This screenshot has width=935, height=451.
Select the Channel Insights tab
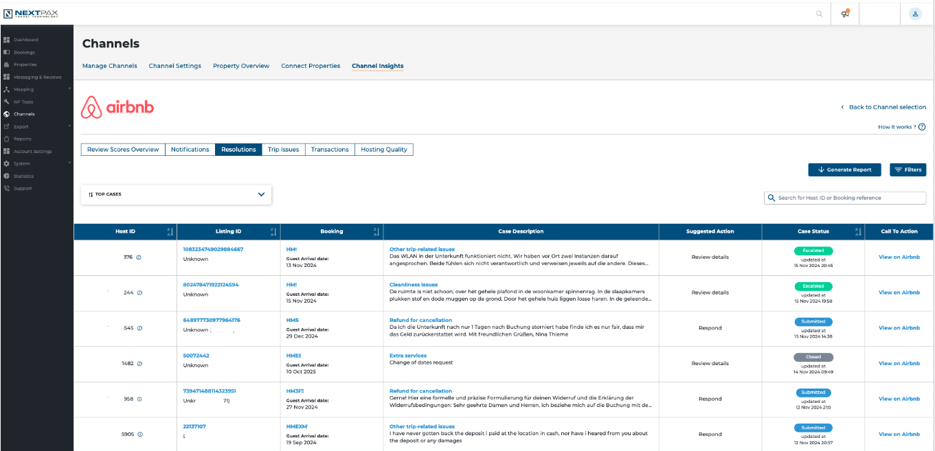coord(378,66)
